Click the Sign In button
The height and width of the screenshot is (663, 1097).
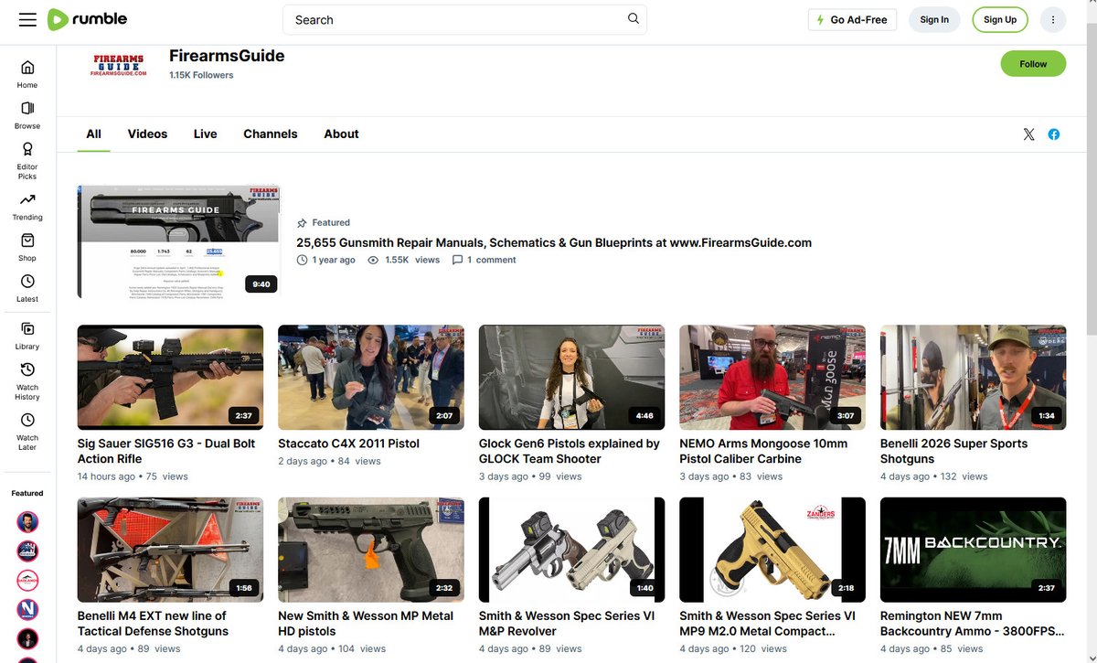(x=934, y=19)
